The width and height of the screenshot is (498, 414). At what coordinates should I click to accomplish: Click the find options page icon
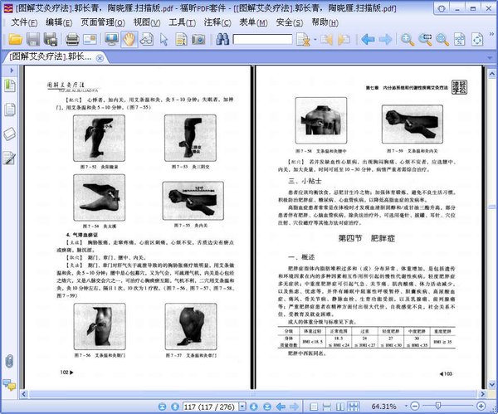tap(303, 40)
